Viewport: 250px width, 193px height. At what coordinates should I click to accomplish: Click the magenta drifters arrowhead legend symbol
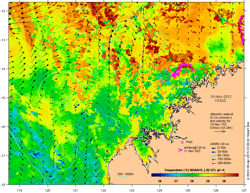[x=180, y=150]
